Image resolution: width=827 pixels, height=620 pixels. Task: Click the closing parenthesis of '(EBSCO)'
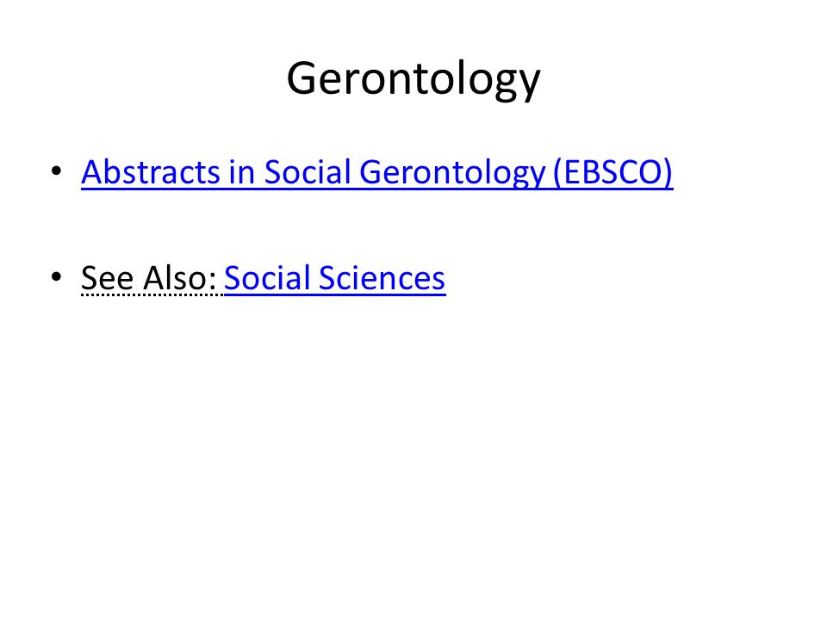(x=668, y=173)
